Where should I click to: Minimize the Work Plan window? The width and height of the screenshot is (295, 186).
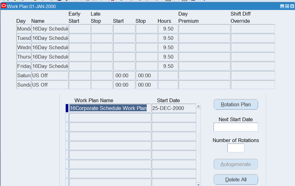[282, 6]
